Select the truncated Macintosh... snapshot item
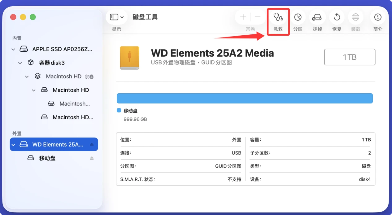The width and height of the screenshot is (392, 215). tap(54, 103)
